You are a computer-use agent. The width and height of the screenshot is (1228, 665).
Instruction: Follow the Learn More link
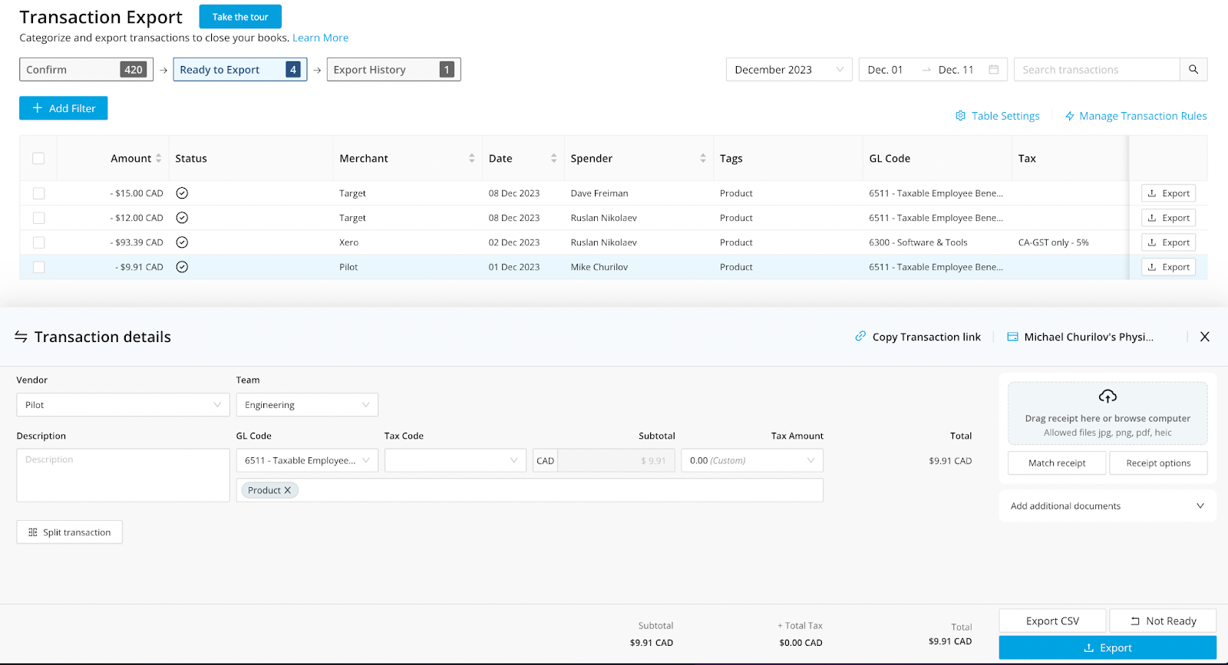click(320, 38)
